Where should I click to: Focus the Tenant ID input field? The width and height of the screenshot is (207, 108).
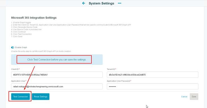coord(152,75)
